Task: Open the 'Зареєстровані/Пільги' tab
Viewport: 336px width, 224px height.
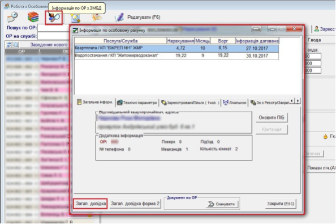Action: [191, 103]
